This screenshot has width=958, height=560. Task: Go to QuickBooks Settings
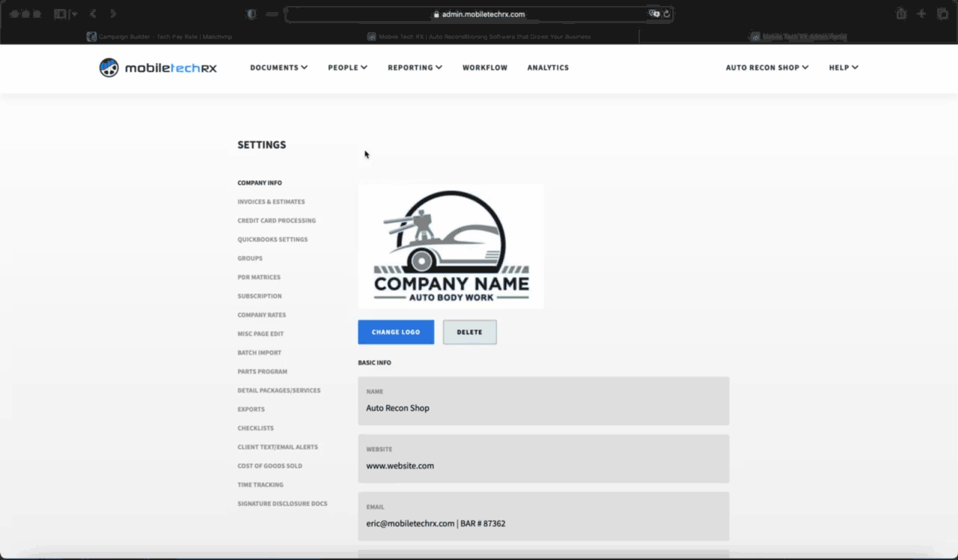272,240
